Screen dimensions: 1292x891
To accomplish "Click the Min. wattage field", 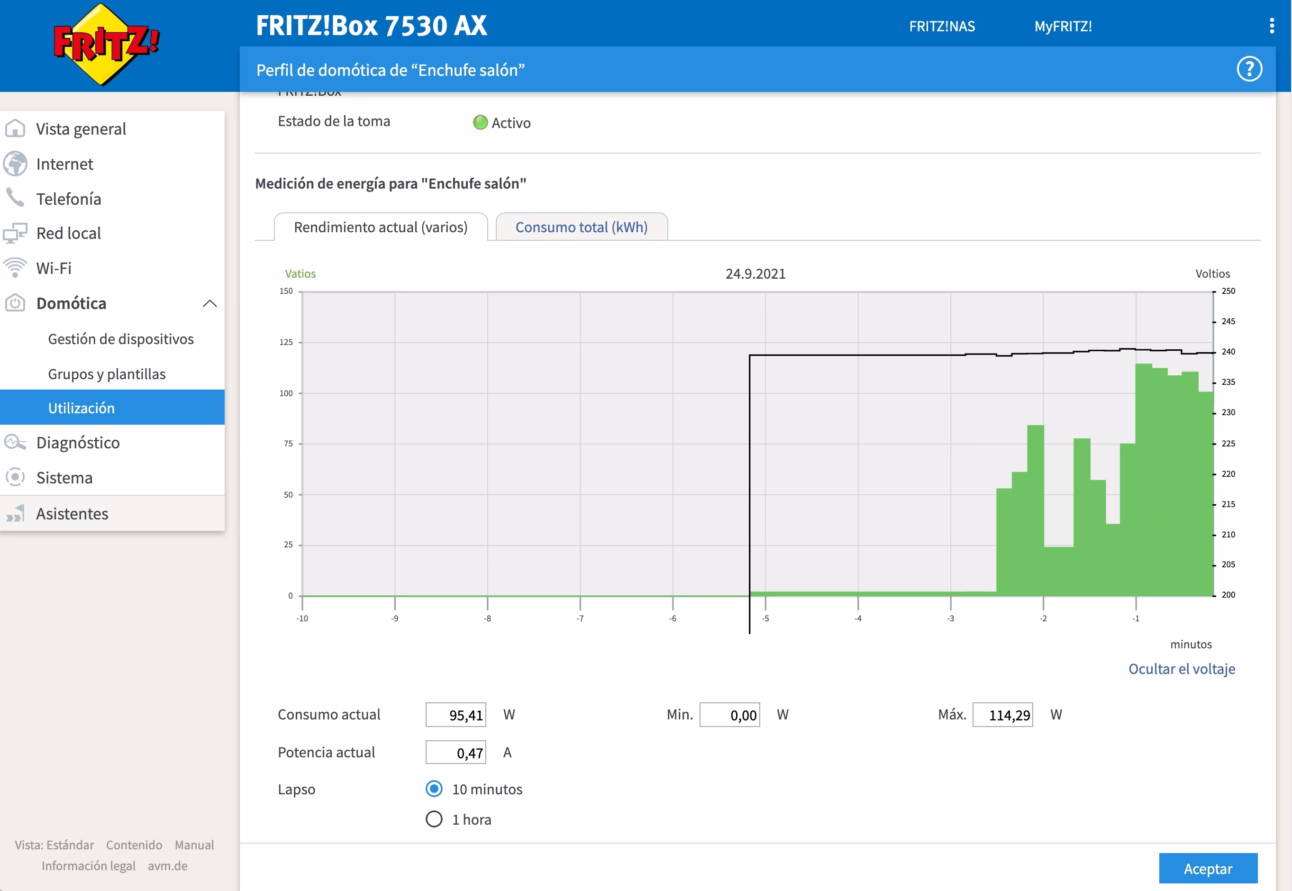I will tap(730, 715).
